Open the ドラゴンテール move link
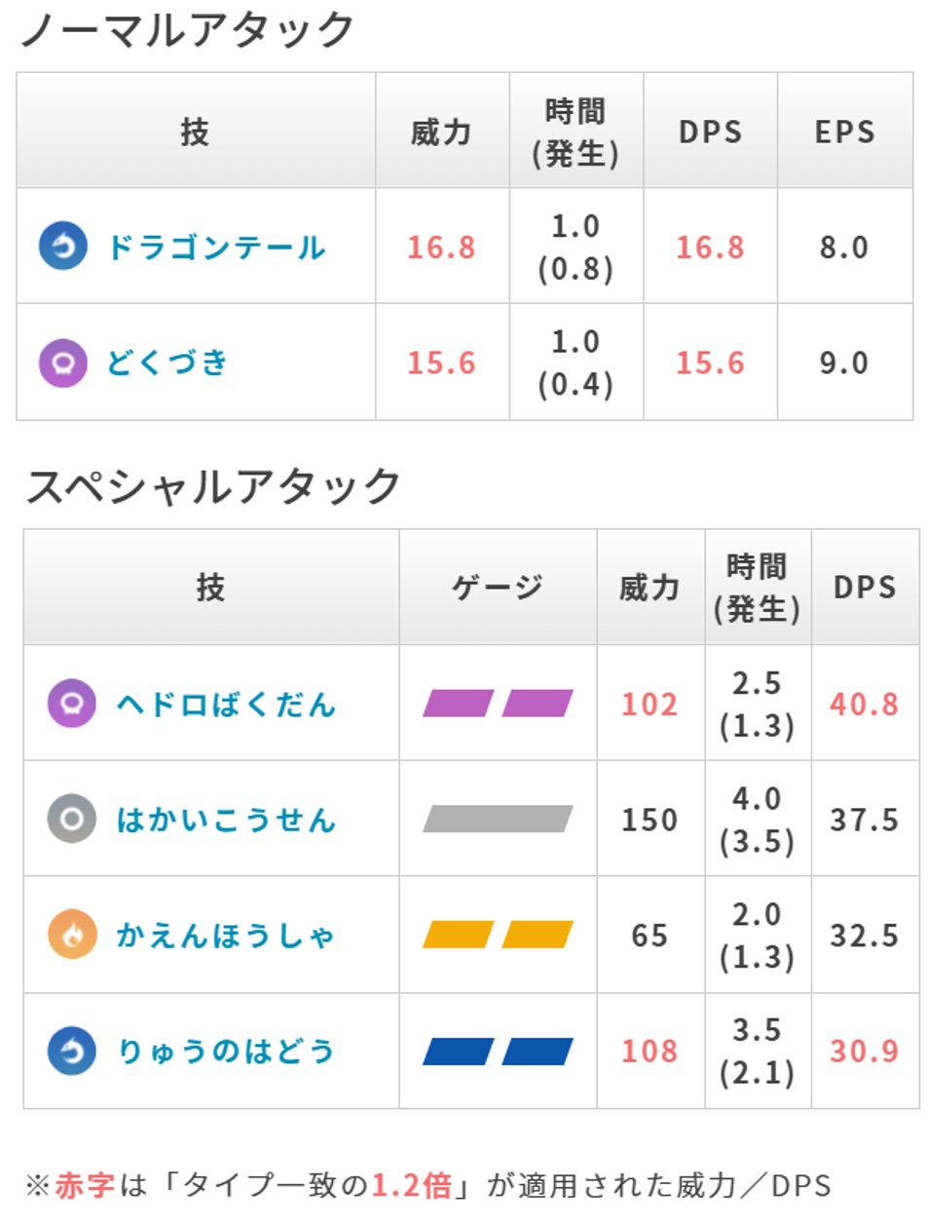The height and width of the screenshot is (1225, 928). (x=216, y=248)
